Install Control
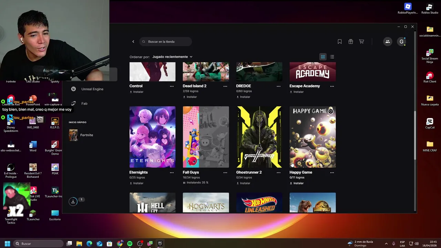 [x=136, y=92]
